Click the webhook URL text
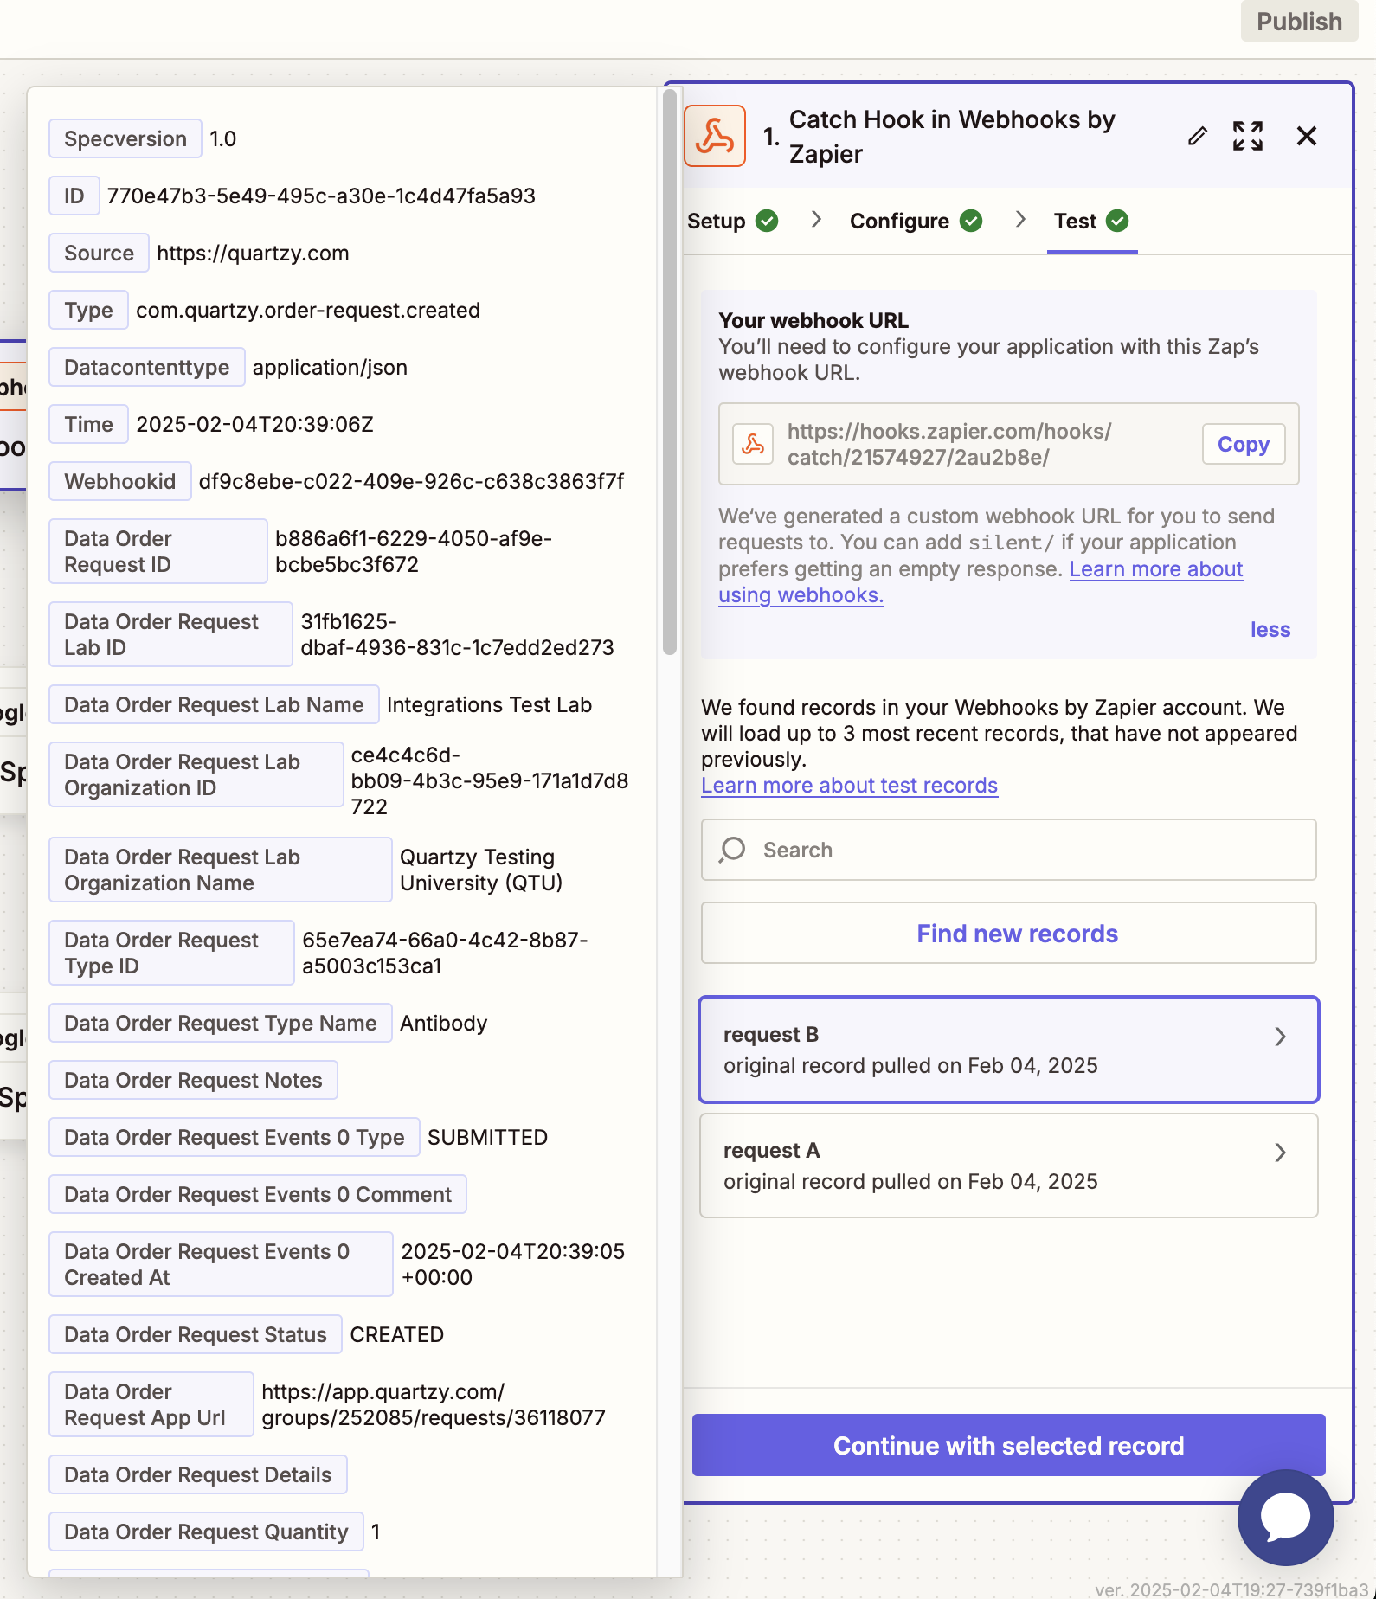The image size is (1376, 1599). 949,444
